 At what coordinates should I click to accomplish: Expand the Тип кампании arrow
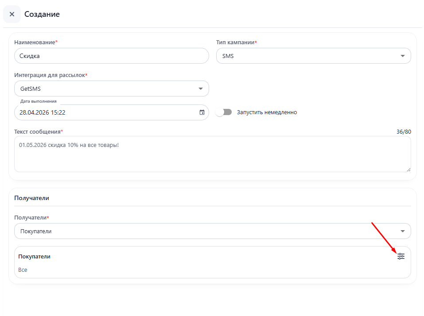pos(402,56)
